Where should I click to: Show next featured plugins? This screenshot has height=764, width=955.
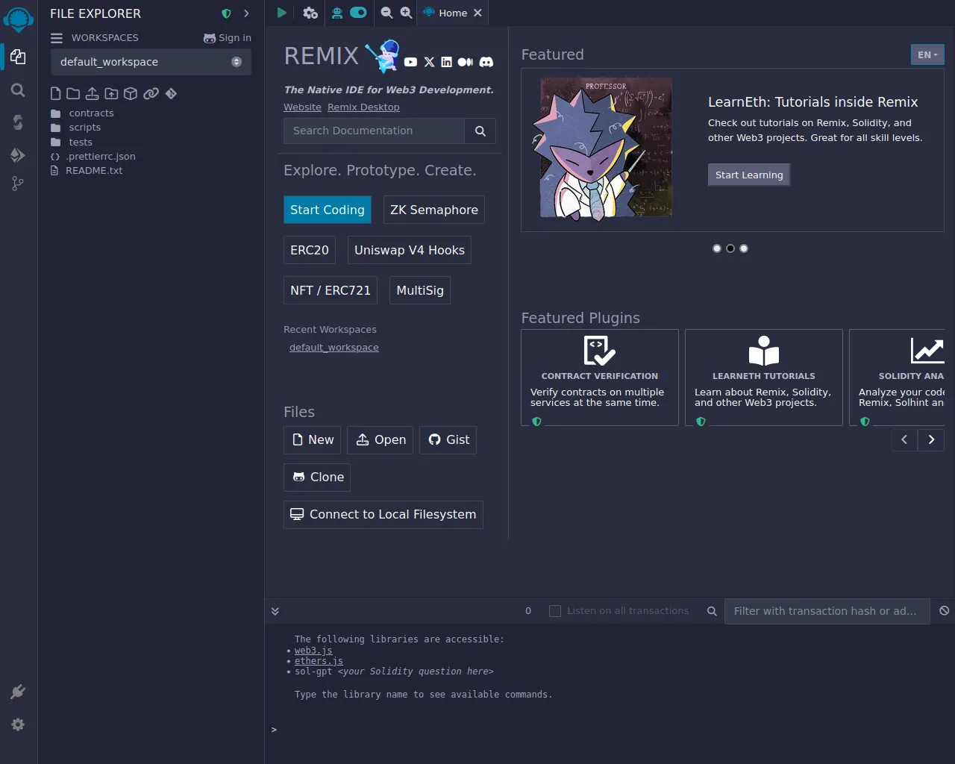931,439
